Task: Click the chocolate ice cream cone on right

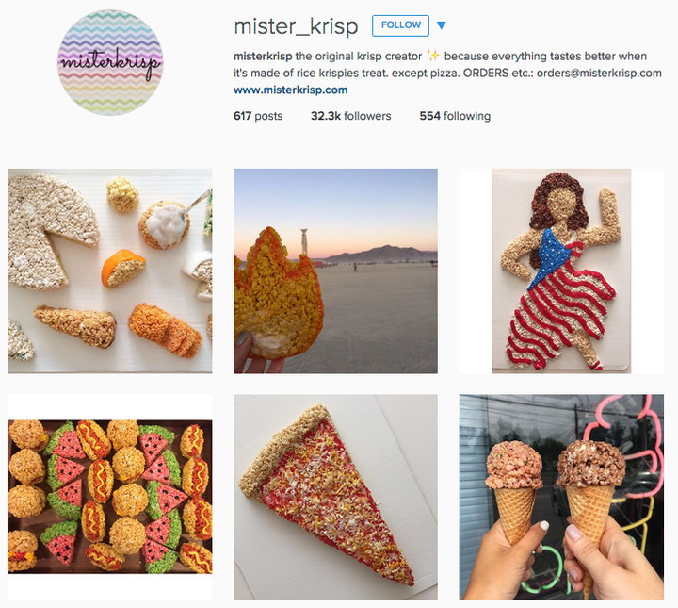Action: point(590,498)
